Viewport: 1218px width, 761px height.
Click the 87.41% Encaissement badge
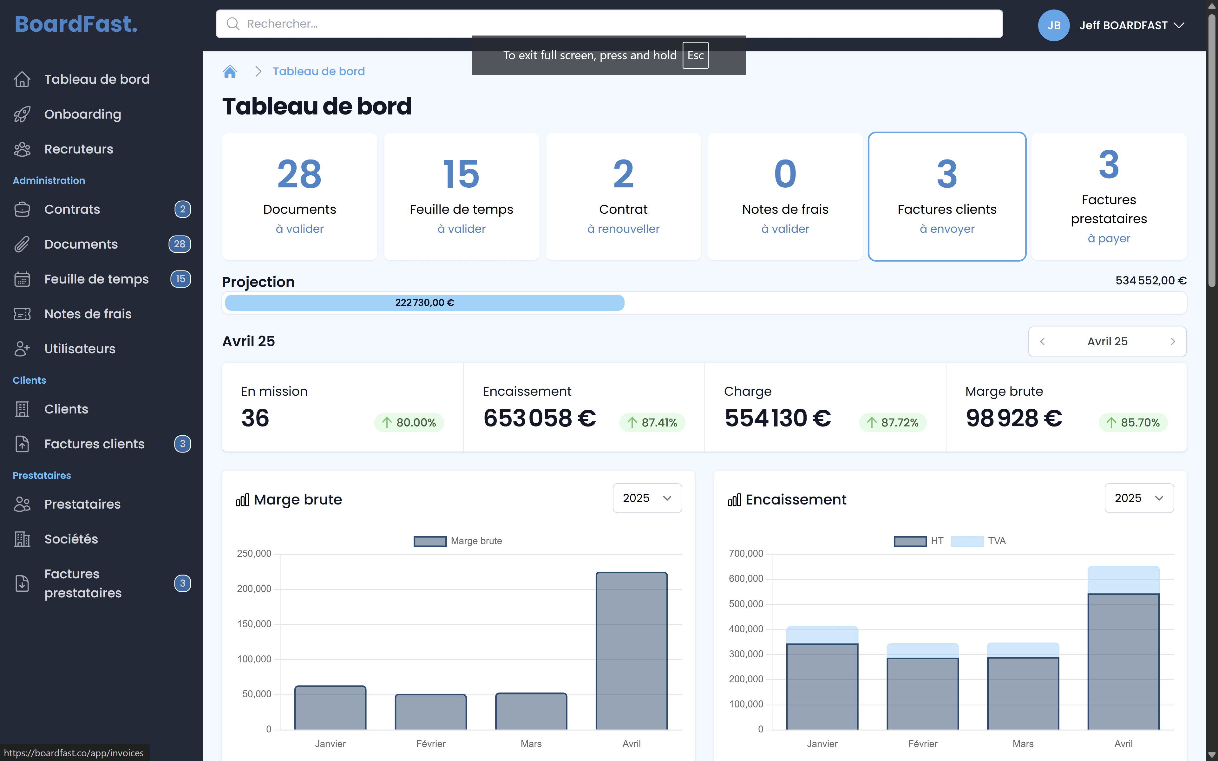tap(652, 422)
